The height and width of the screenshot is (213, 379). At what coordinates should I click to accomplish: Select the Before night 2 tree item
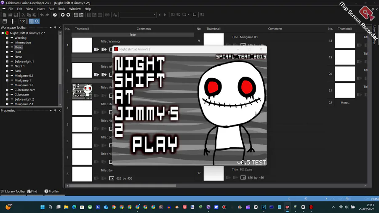point(24,99)
